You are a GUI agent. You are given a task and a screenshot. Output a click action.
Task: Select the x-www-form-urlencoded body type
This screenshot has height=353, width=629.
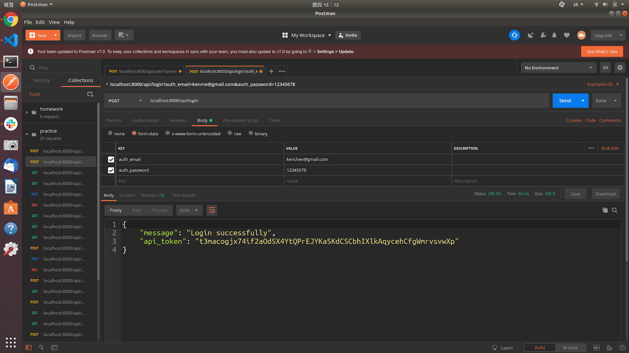click(167, 133)
